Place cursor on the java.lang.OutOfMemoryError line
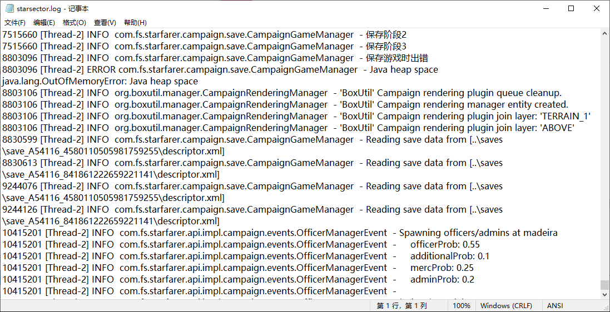Viewport: 610px width, 312px height. (x=100, y=82)
